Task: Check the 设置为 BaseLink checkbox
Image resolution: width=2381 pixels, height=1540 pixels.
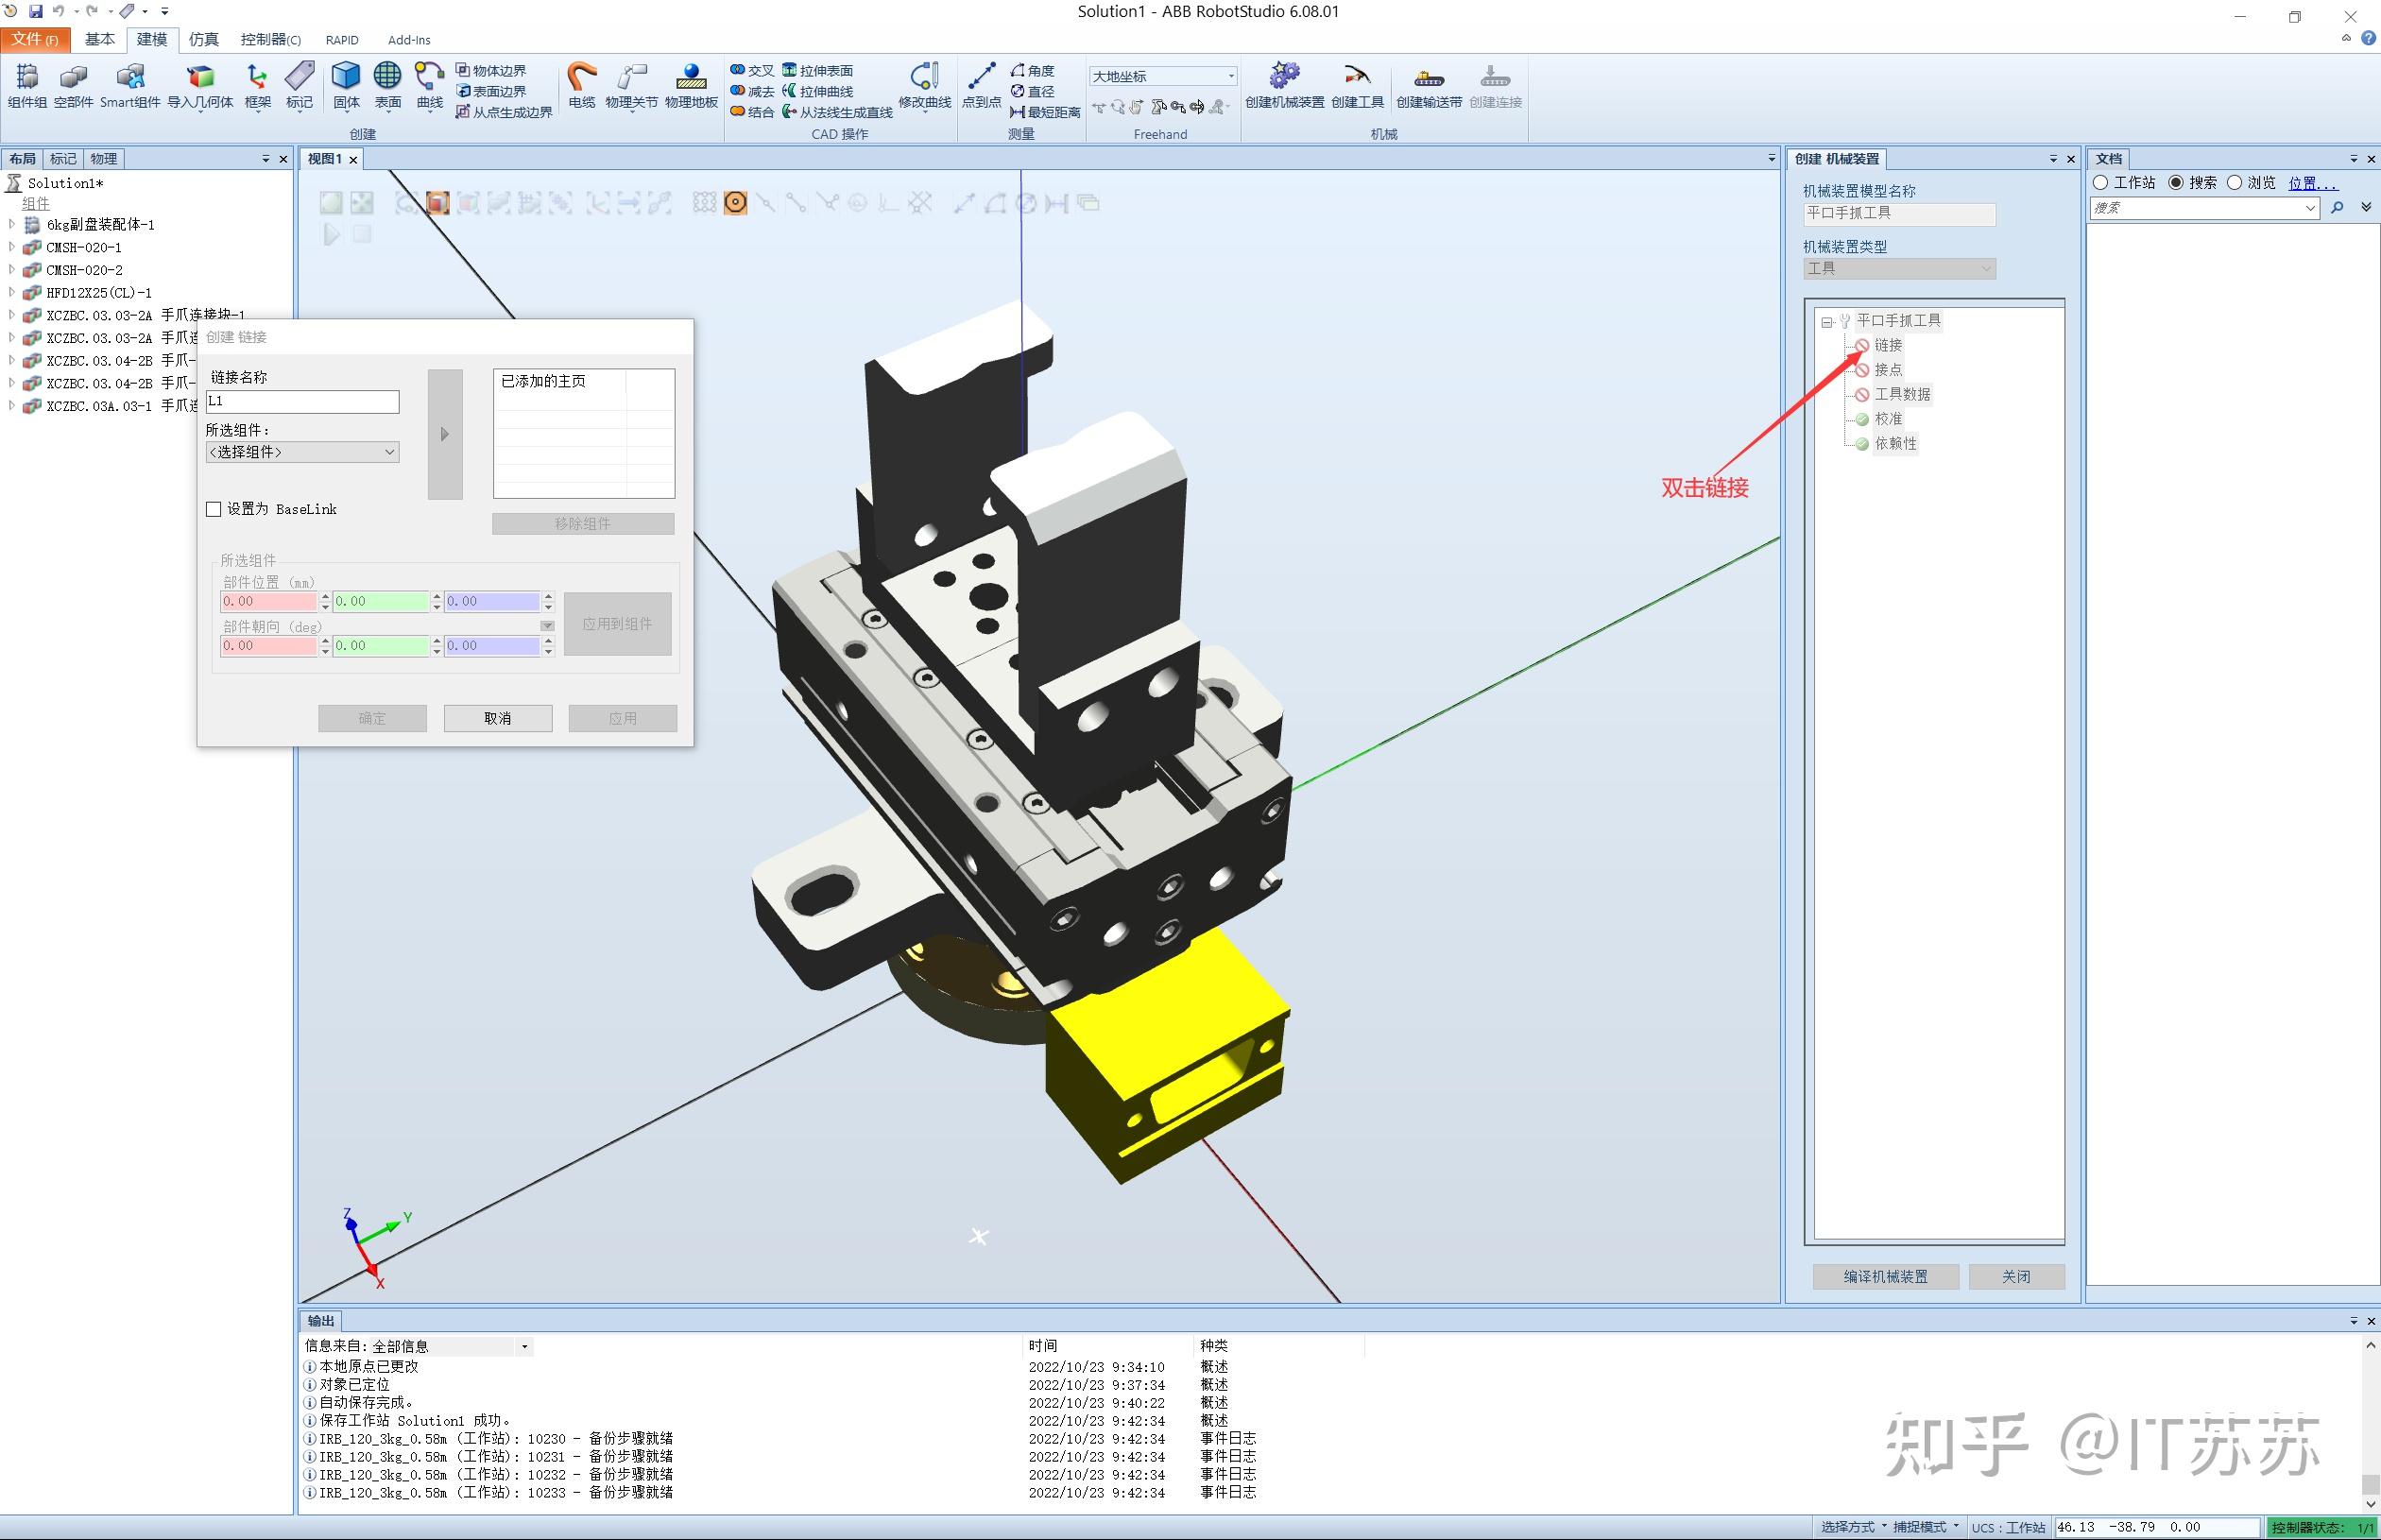Action: (x=213, y=509)
